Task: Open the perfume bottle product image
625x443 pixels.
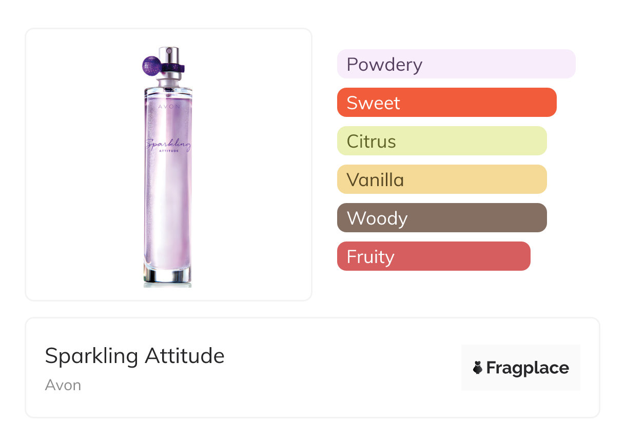Action: tap(168, 165)
